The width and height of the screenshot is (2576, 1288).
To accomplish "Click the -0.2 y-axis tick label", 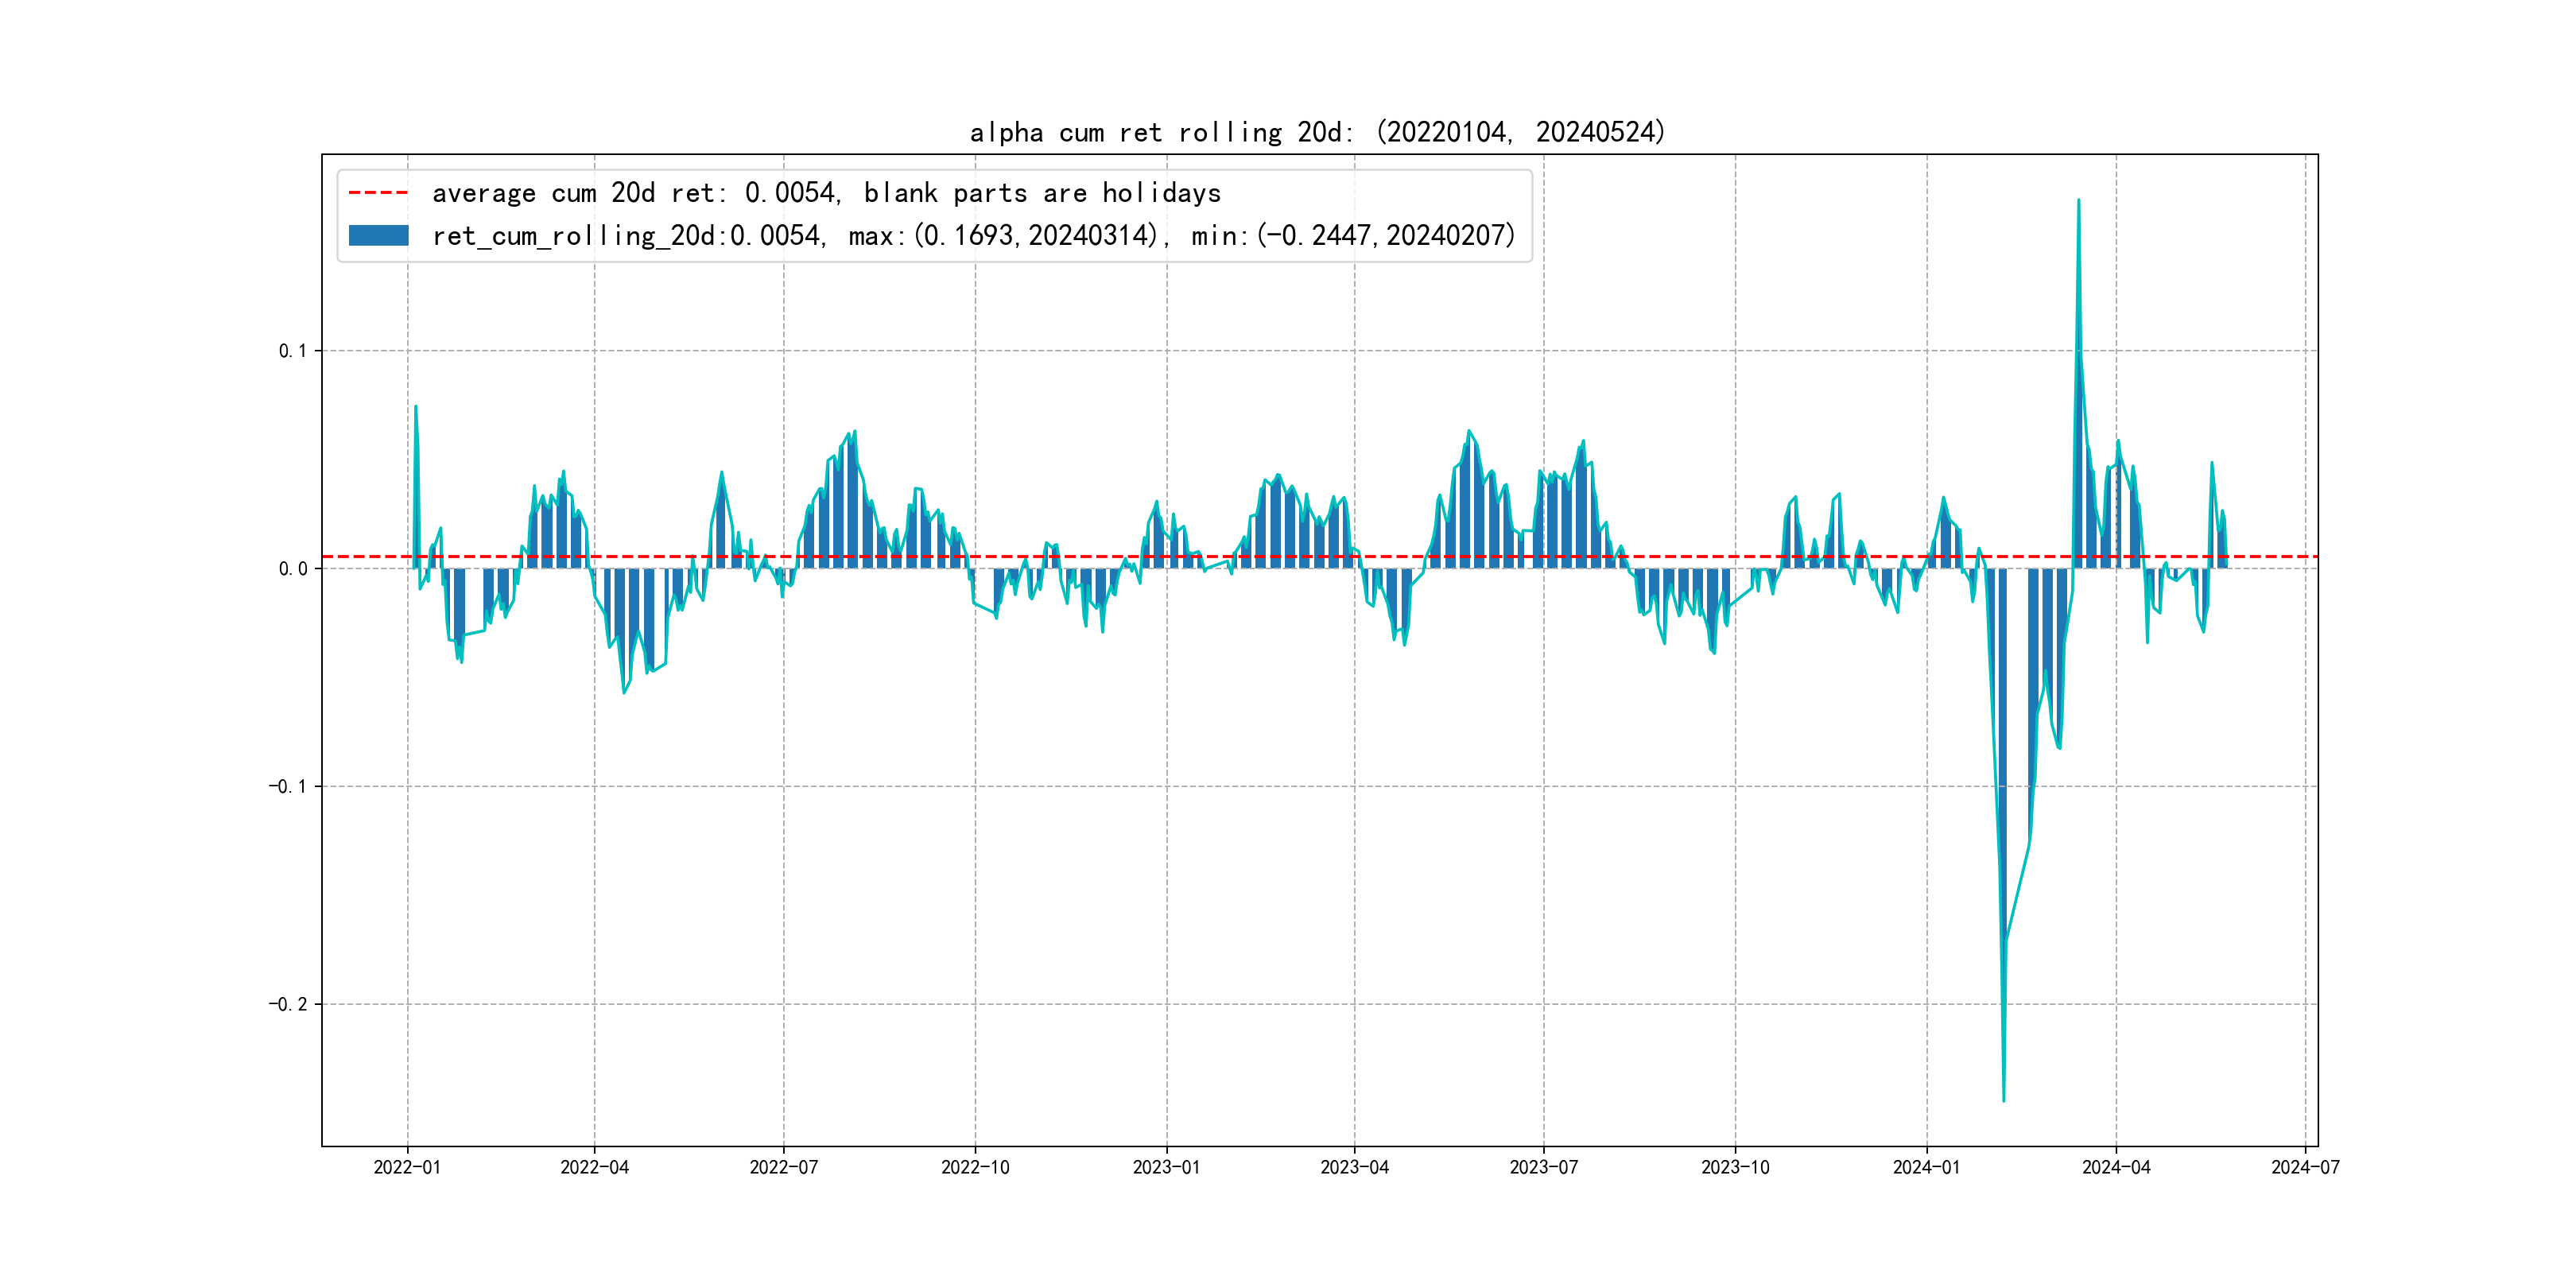I will click(287, 1004).
